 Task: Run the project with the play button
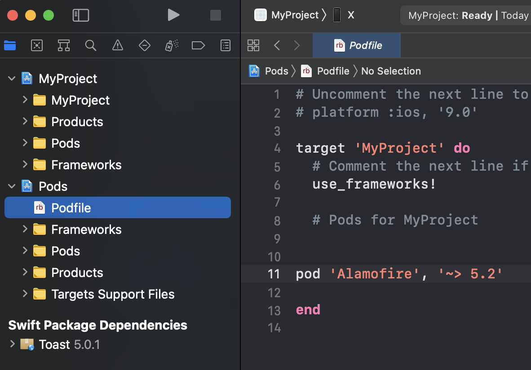[x=173, y=15]
